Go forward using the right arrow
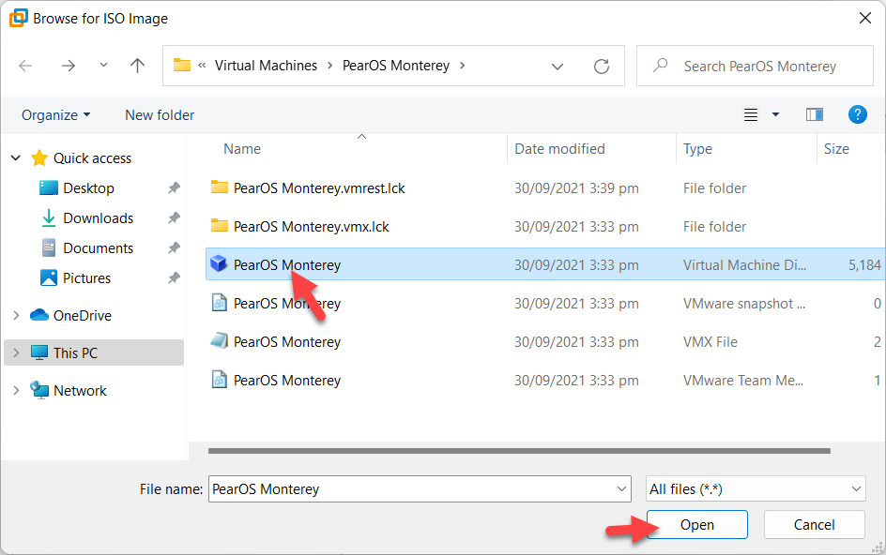 (69, 66)
